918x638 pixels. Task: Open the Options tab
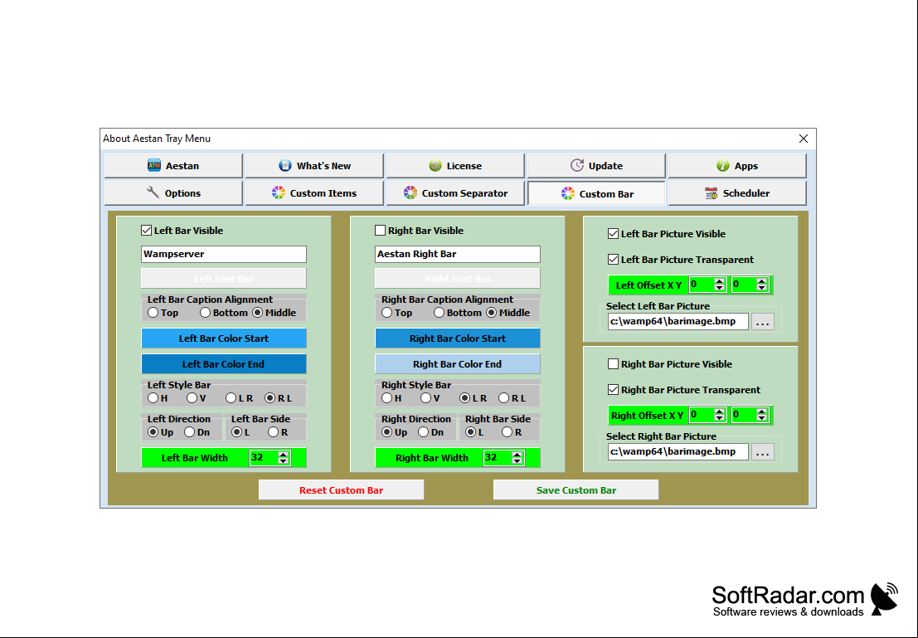click(173, 192)
